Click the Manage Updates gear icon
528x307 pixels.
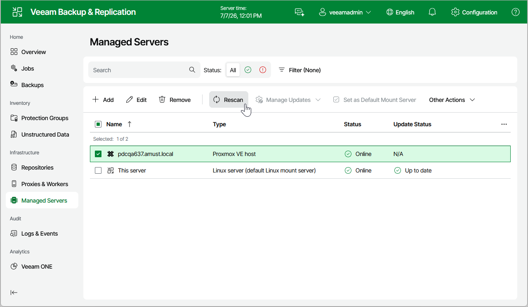(x=259, y=99)
